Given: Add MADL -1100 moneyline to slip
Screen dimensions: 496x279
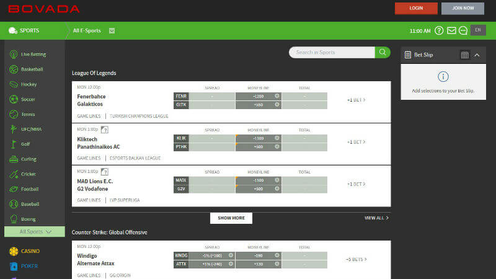Looking at the screenshot, I should (259, 180).
